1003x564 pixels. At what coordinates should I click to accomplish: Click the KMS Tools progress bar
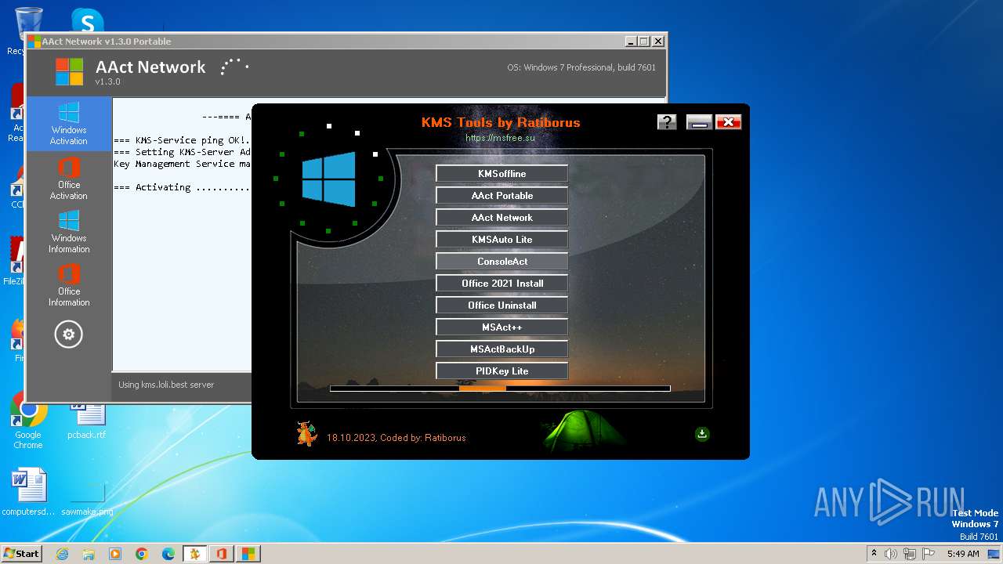[x=500, y=388]
